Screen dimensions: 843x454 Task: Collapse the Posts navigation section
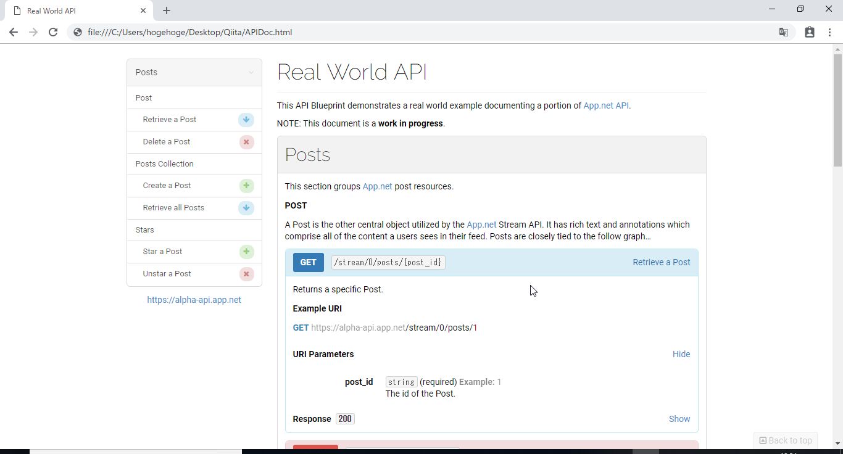pyautogui.click(x=251, y=72)
